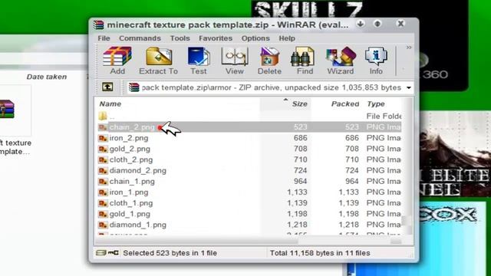491x276 pixels.
Task: Select chain_2.png file
Action: (x=249, y=127)
